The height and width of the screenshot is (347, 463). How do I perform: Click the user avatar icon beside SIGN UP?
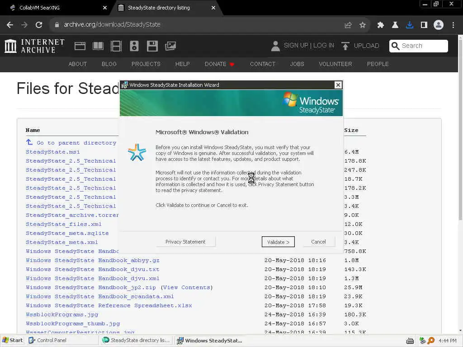point(275,46)
